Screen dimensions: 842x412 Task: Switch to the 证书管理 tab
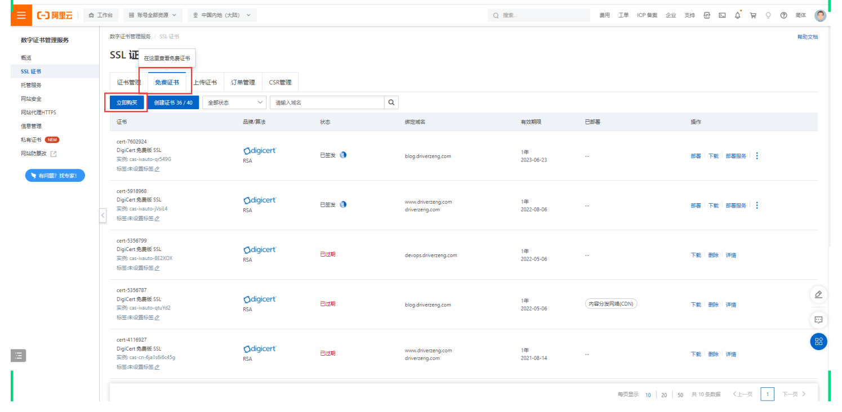pyautogui.click(x=129, y=82)
